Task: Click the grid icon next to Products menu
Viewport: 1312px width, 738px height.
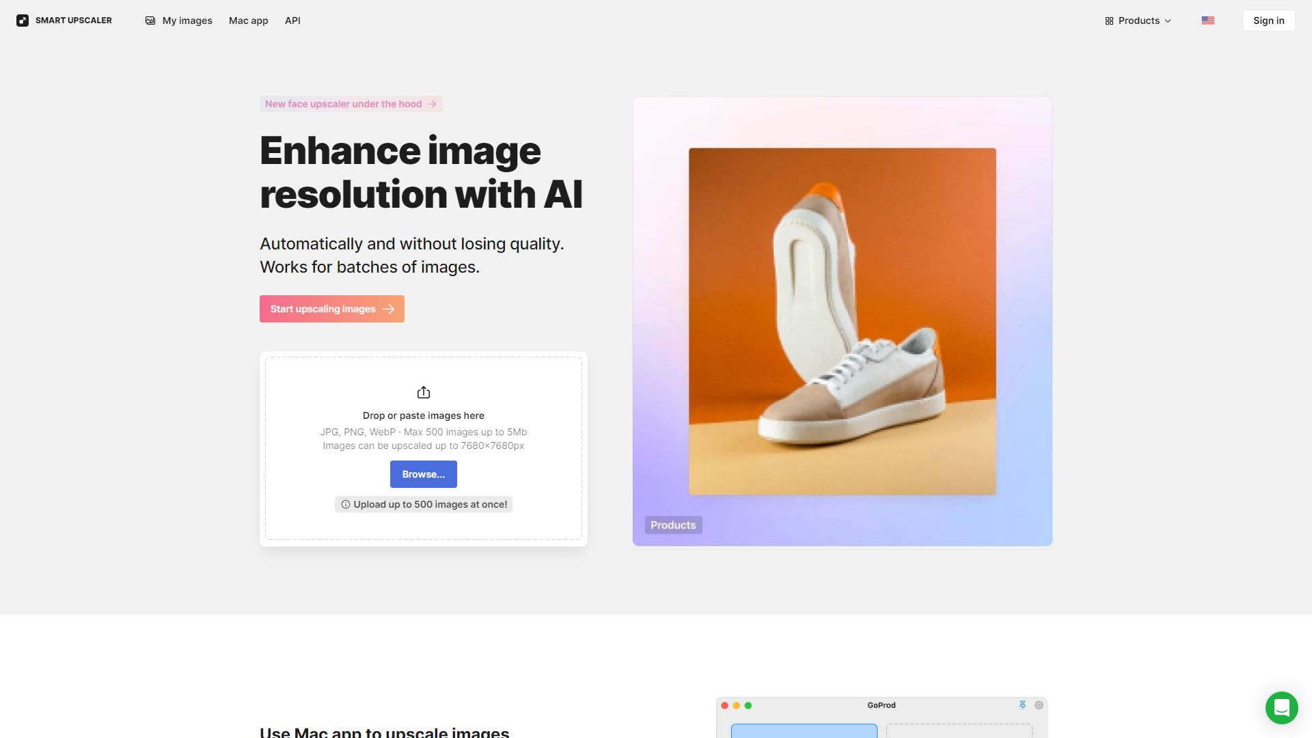Action: tap(1109, 20)
